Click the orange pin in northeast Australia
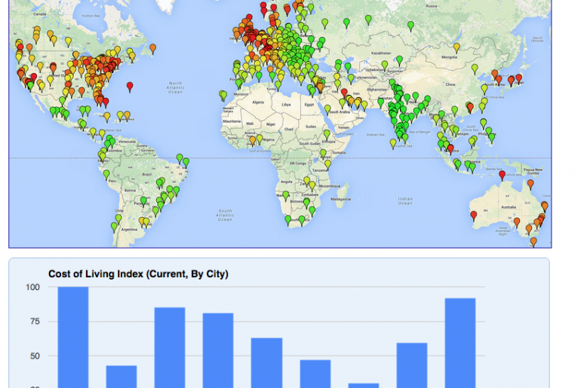The height and width of the screenshot is (388, 581). point(530,183)
